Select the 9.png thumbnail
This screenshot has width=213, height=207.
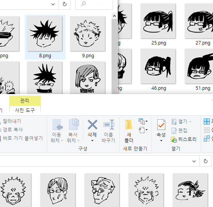click(88, 37)
